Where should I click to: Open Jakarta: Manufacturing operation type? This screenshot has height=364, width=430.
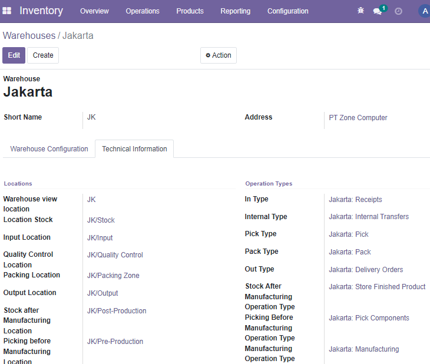(364, 349)
